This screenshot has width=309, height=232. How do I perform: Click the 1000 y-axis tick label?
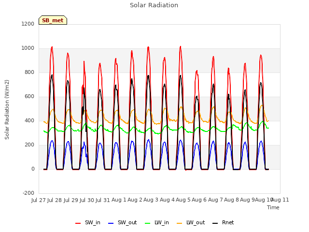[28, 48]
